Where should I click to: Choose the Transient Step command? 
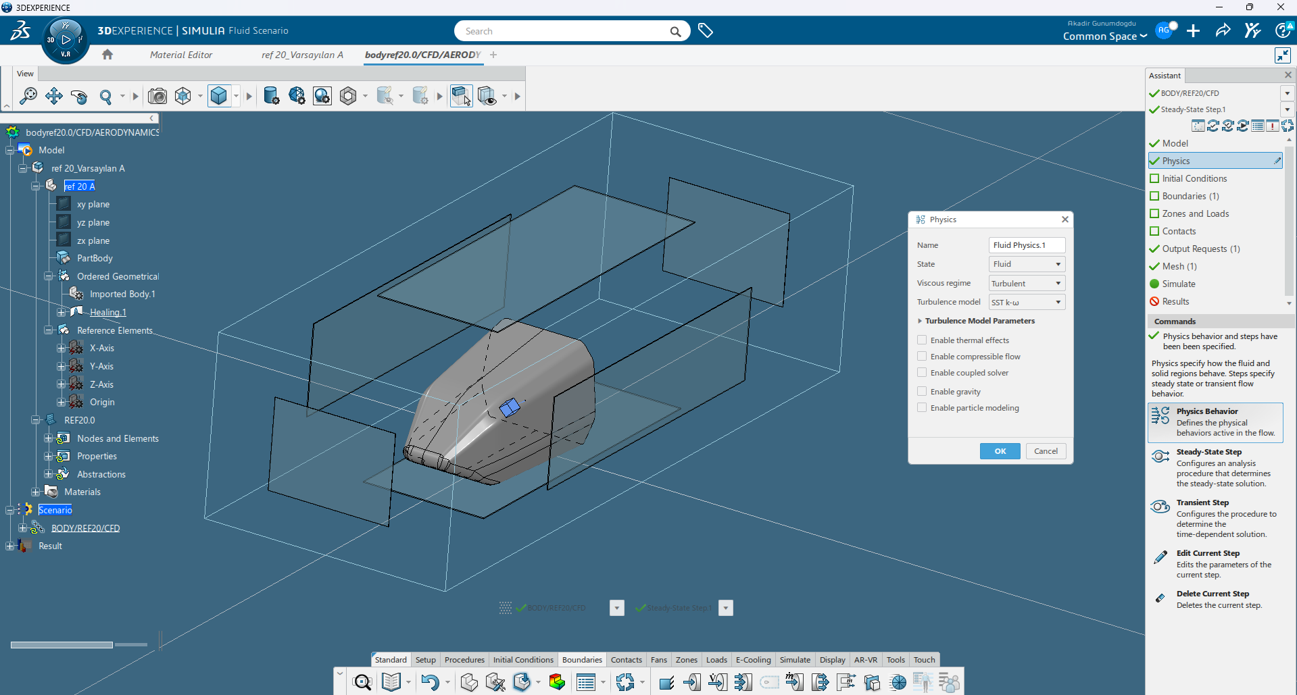(x=1215, y=518)
